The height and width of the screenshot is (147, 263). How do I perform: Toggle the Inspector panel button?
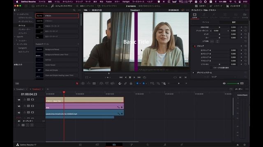coord(233,6)
